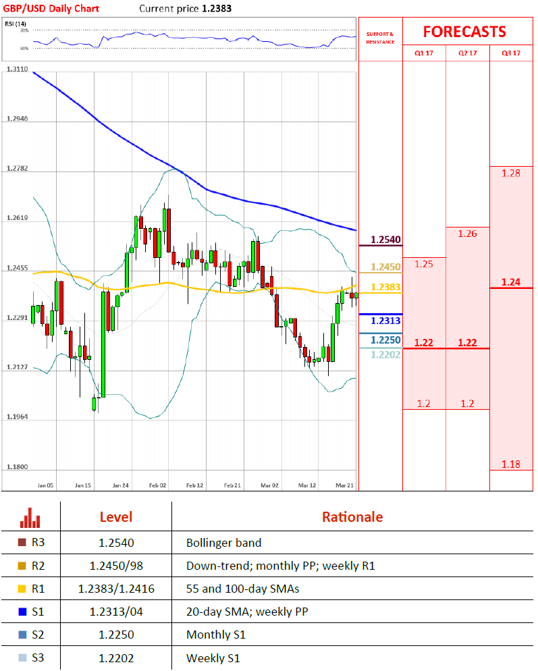Click the pale 1.2202 support label
Image resolution: width=538 pixels, height=671 pixels.
coord(385,355)
